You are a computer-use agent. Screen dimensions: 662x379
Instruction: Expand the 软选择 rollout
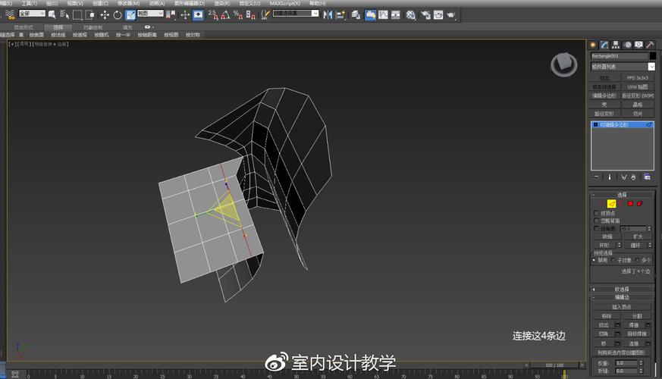[621, 289]
